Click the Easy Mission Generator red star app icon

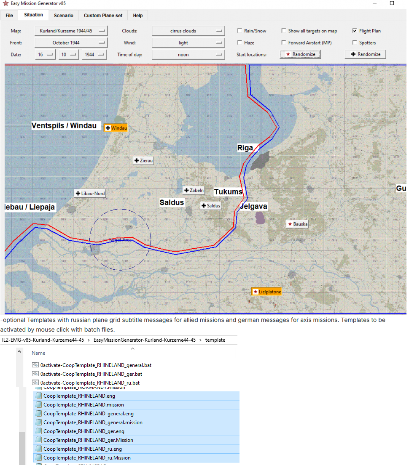(x=5, y=3)
